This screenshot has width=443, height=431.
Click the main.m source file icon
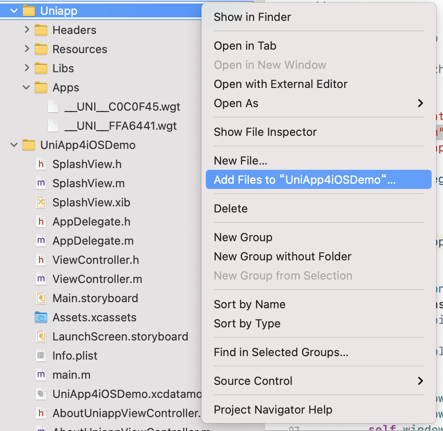(41, 375)
